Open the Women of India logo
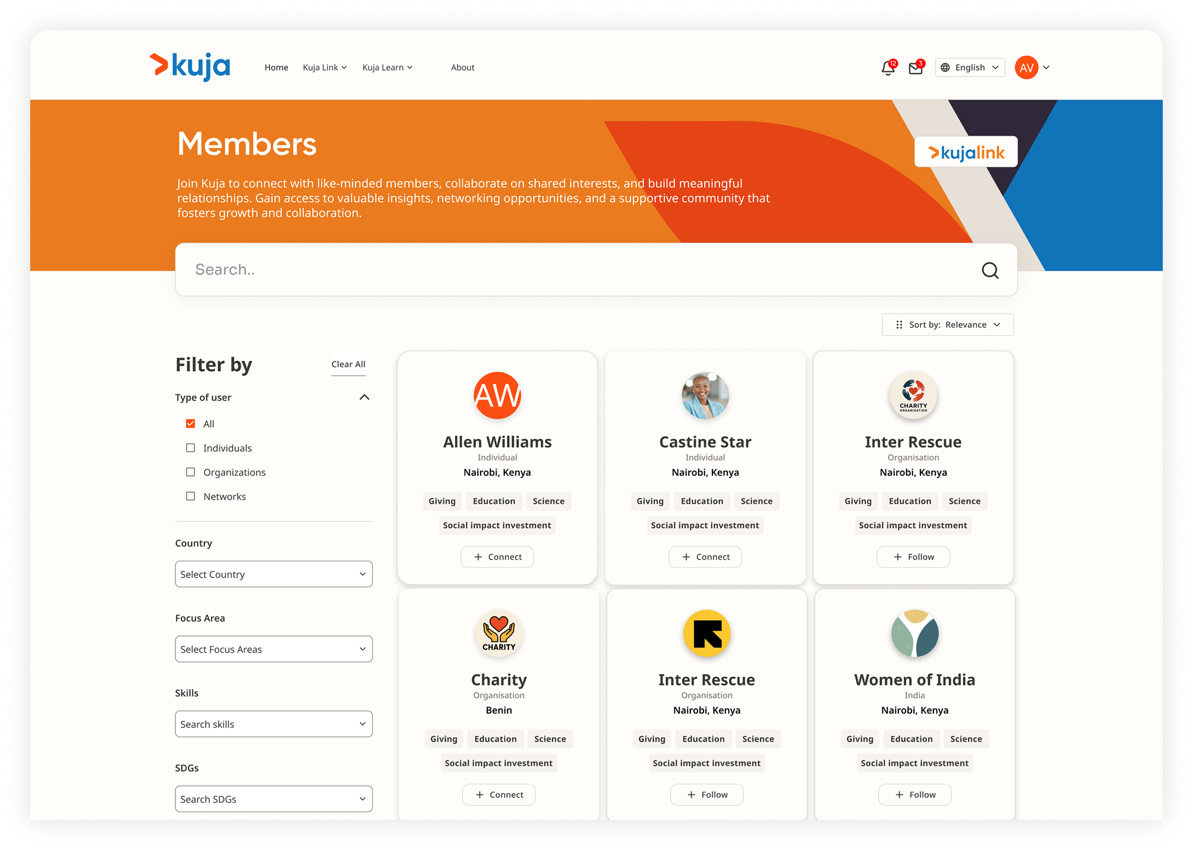This screenshot has height=850, width=1193. (x=914, y=633)
